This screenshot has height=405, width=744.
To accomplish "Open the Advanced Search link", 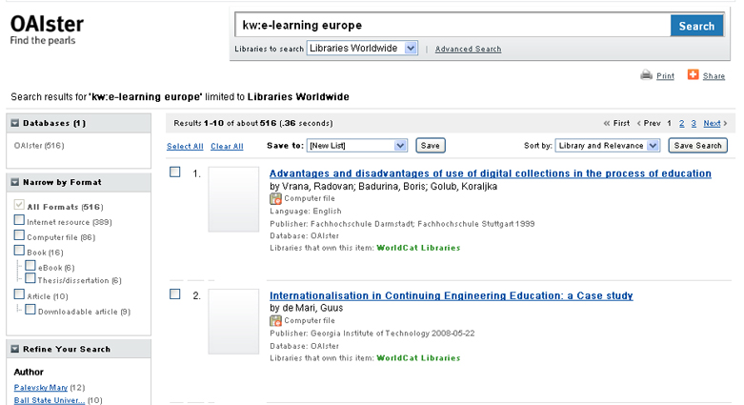I will click(468, 49).
